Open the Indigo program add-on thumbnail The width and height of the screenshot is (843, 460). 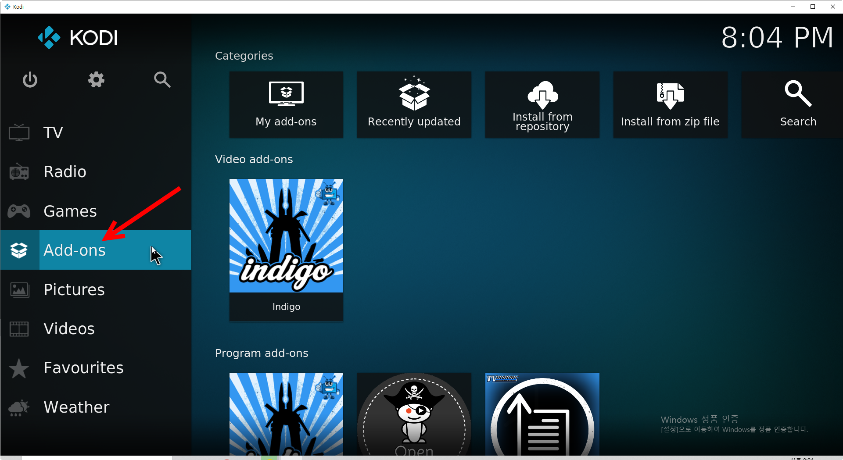point(286,414)
